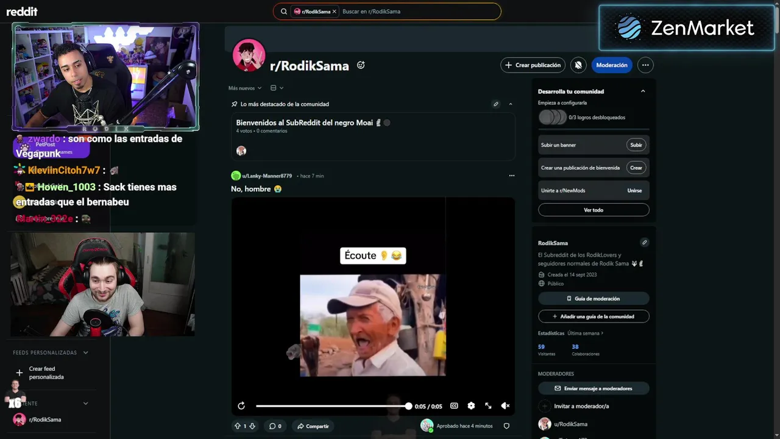Click approving moderator's avatar
The width and height of the screenshot is (780, 439).
[427, 426]
